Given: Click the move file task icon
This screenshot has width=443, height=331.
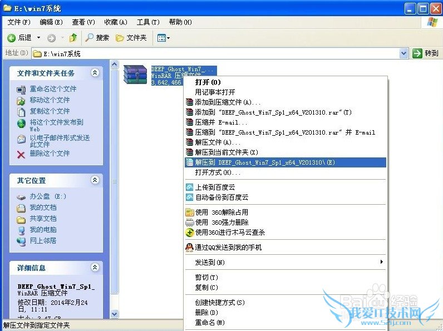Looking at the screenshot, I should [x=21, y=101].
